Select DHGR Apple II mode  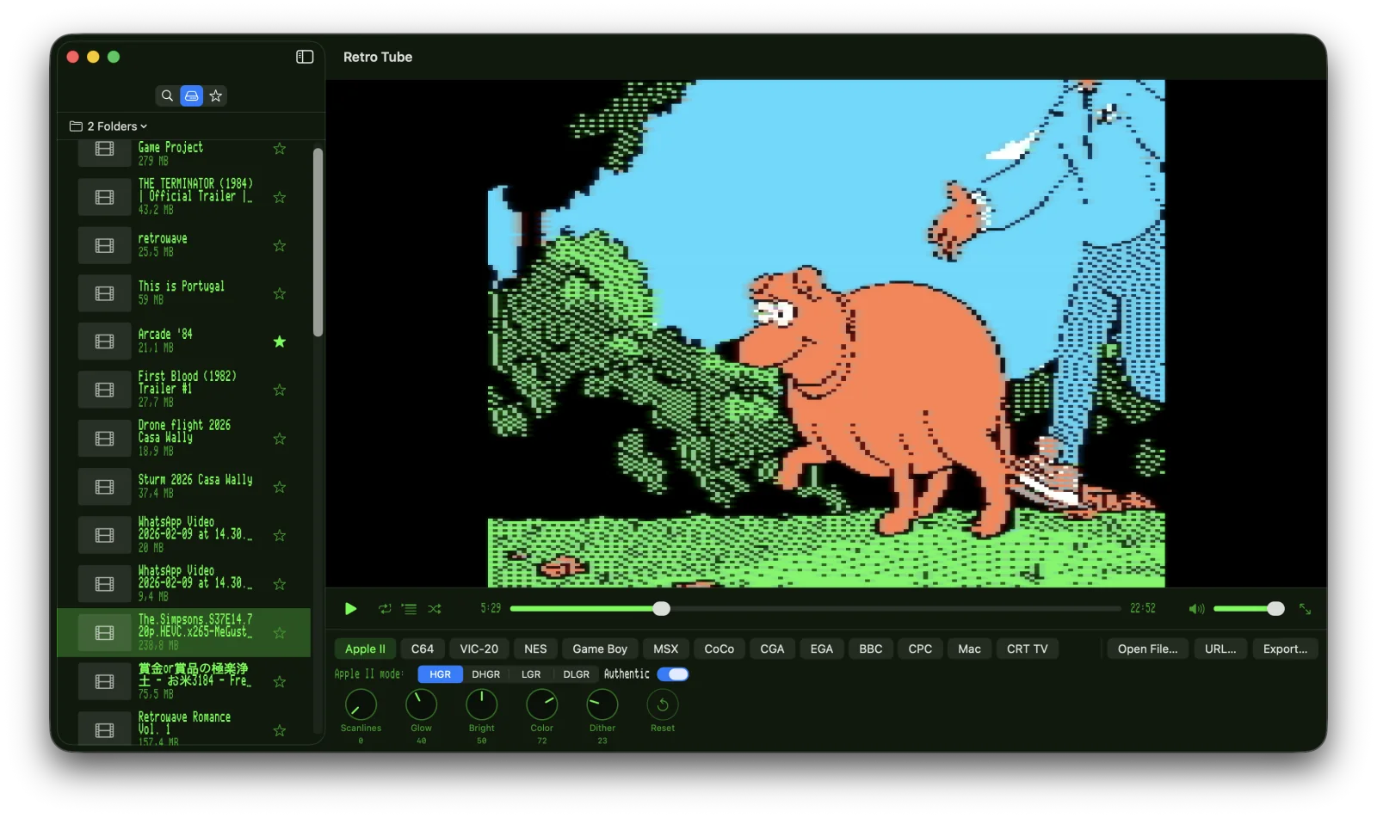pos(485,674)
